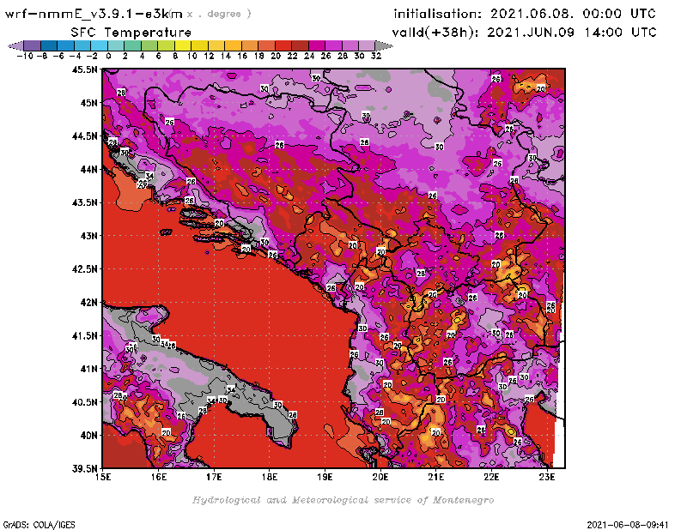This screenshot has height=530, width=687.
Task: Click the '23E' longitude label
Action: pos(547,477)
